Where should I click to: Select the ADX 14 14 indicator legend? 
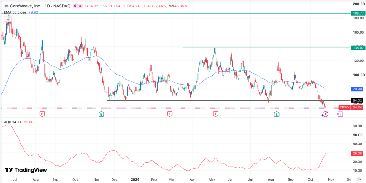(x=13, y=122)
